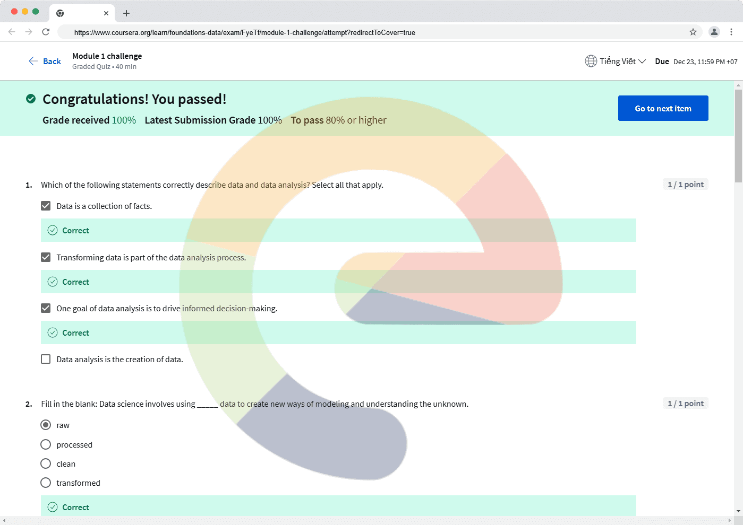This screenshot has height=525, width=743.
Task: Go Back to the course
Action: (x=45, y=61)
